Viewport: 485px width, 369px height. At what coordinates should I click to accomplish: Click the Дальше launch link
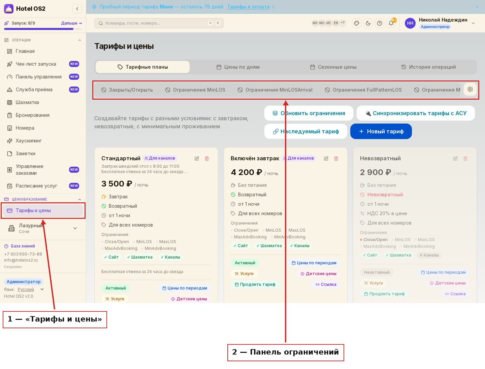71,23
